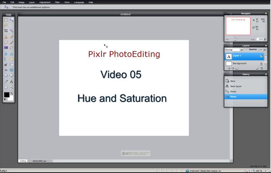The height and width of the screenshot is (173, 271).
Task: Select the yellow Sponge tool
Action: tap(12, 59)
